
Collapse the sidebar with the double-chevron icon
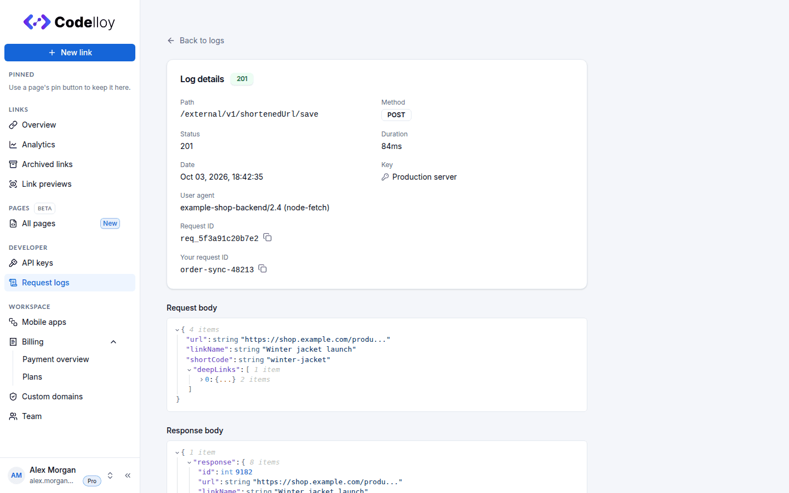coord(128,475)
